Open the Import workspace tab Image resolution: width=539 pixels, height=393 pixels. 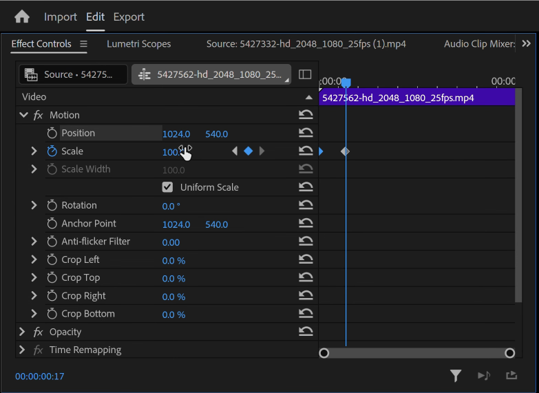coord(61,17)
